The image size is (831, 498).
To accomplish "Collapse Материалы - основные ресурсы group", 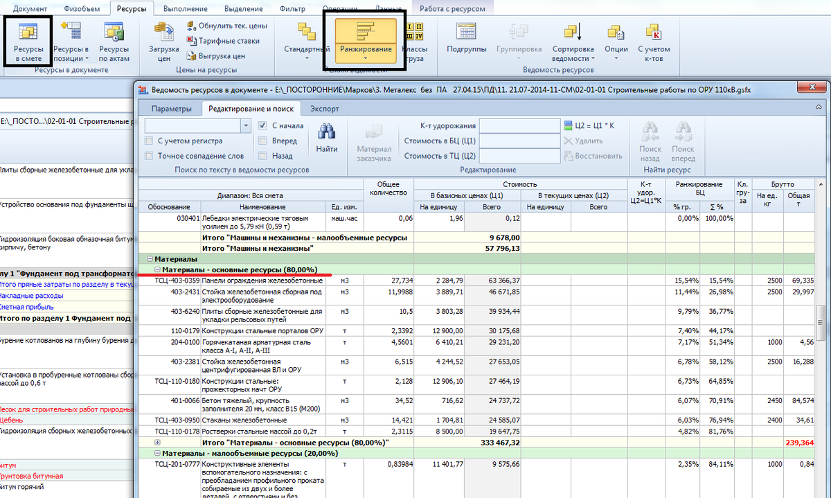I will click(x=157, y=269).
